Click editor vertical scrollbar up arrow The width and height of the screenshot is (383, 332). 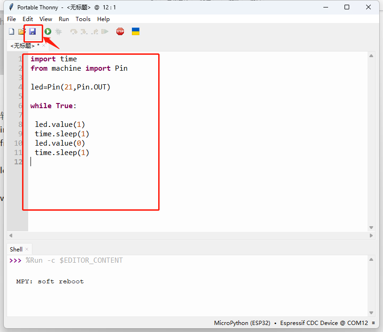point(371,56)
